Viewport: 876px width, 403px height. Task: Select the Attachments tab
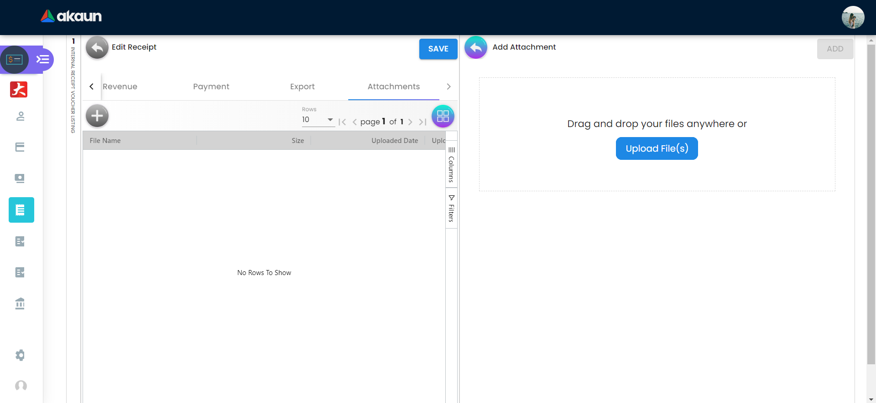pyautogui.click(x=394, y=87)
